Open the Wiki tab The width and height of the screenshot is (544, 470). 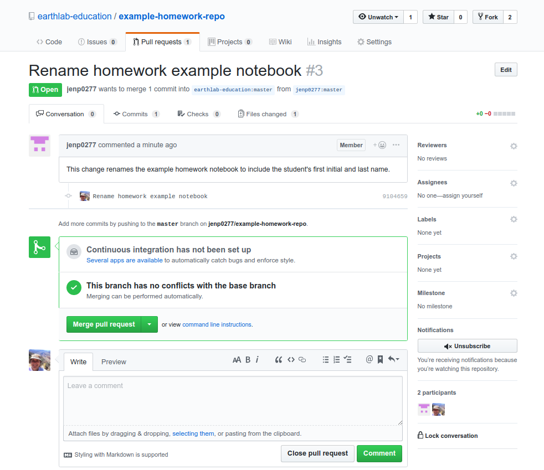click(x=280, y=42)
